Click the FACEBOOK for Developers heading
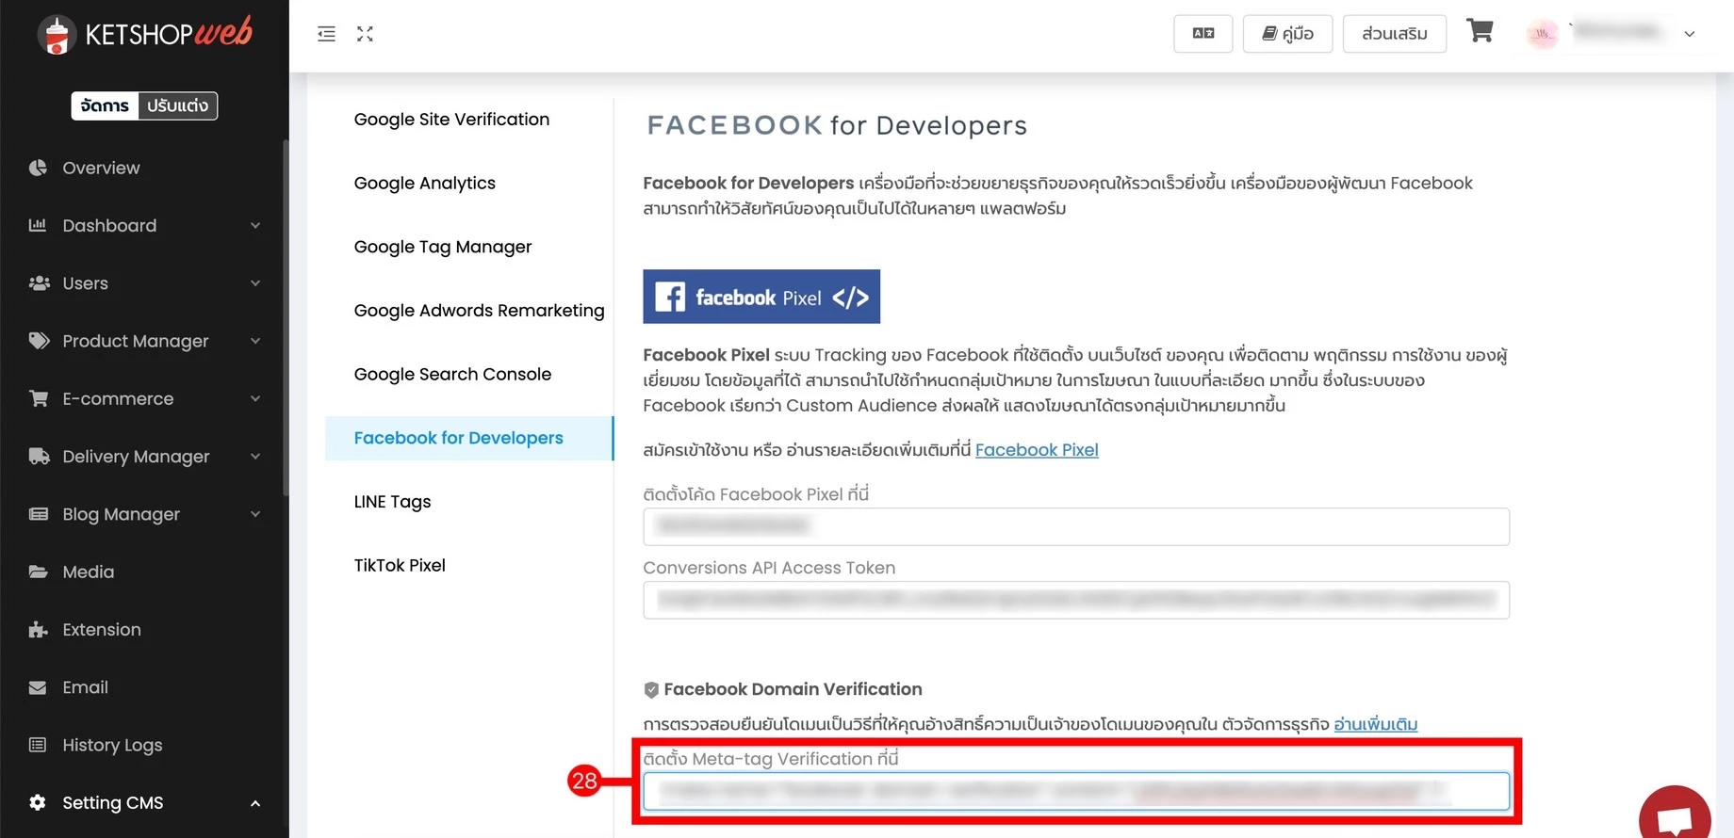 click(837, 125)
